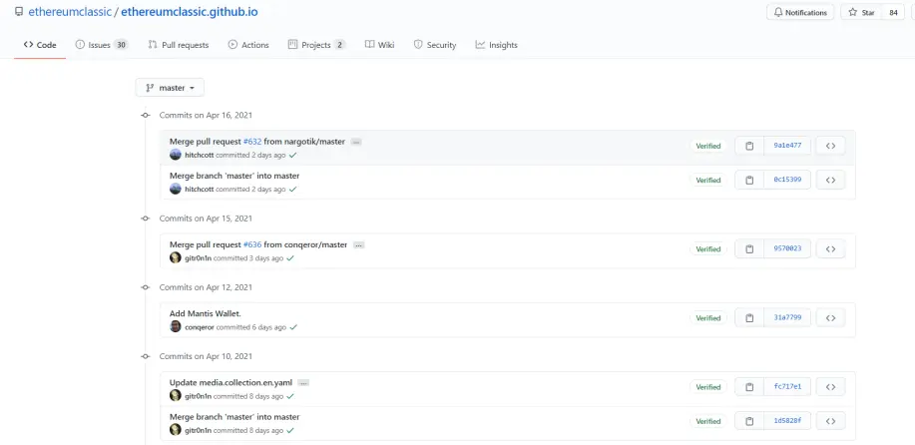This screenshot has width=915, height=445.
Task: Click Verified badge on commit 0c15399
Action: (x=708, y=181)
